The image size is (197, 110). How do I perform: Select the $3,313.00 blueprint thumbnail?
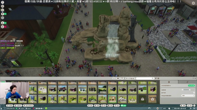coord(142,90)
